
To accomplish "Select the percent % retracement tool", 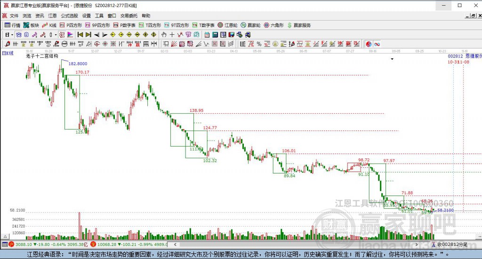I will coord(259,44).
